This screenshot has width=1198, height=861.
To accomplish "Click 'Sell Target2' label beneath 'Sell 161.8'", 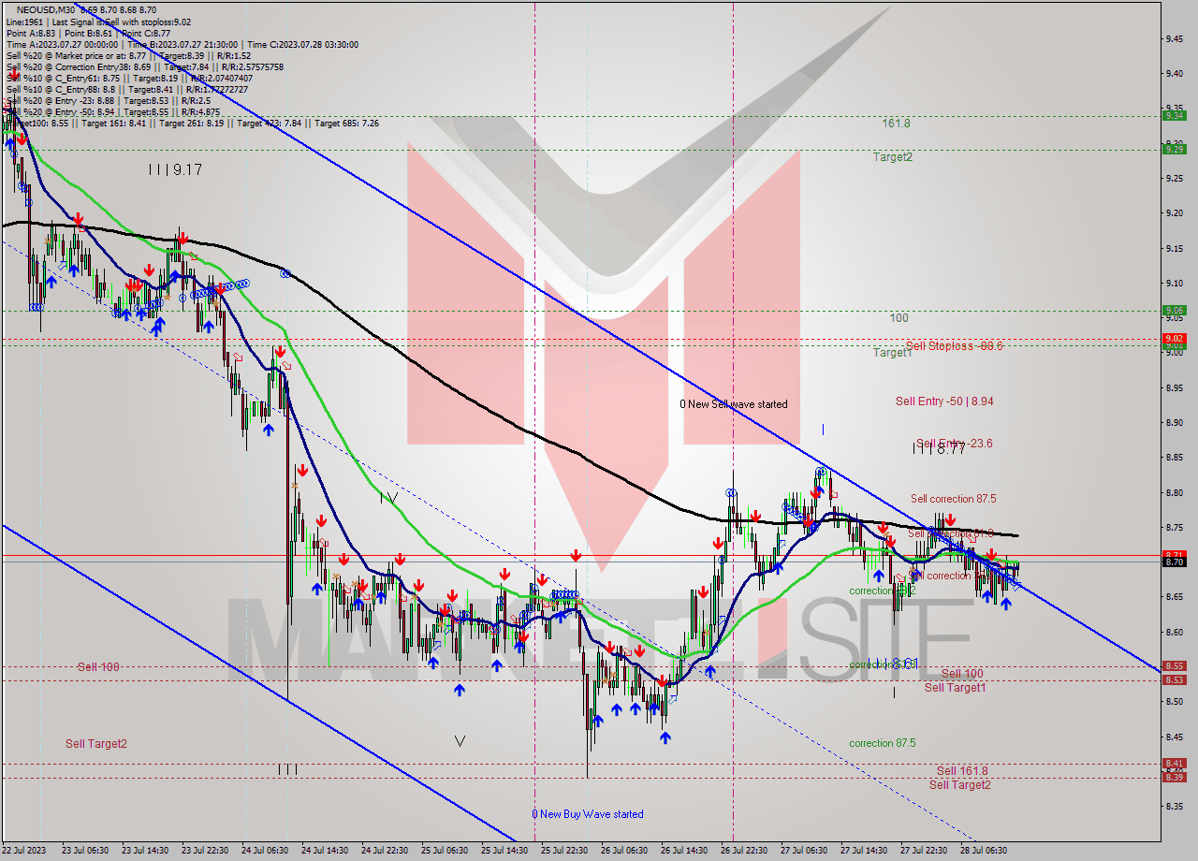I will tap(960, 784).
